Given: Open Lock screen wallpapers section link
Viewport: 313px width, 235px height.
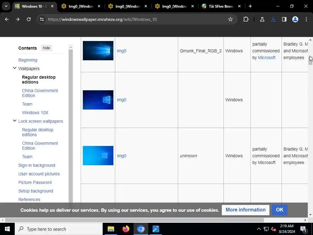Looking at the screenshot, I should (41, 121).
